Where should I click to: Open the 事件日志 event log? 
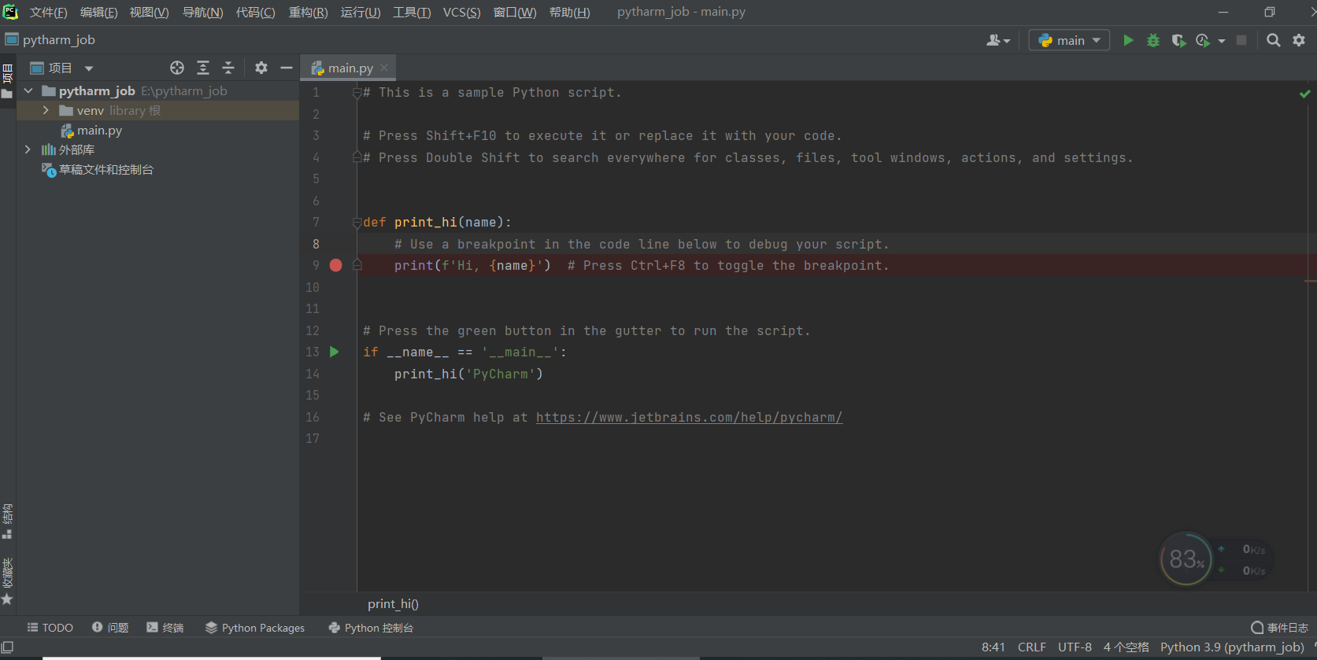coord(1279,627)
